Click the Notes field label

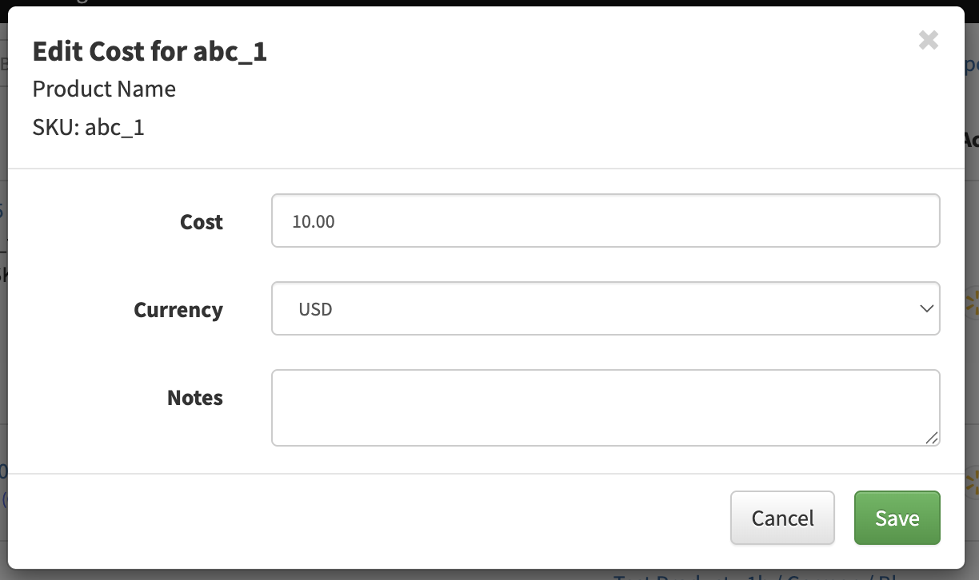[195, 398]
